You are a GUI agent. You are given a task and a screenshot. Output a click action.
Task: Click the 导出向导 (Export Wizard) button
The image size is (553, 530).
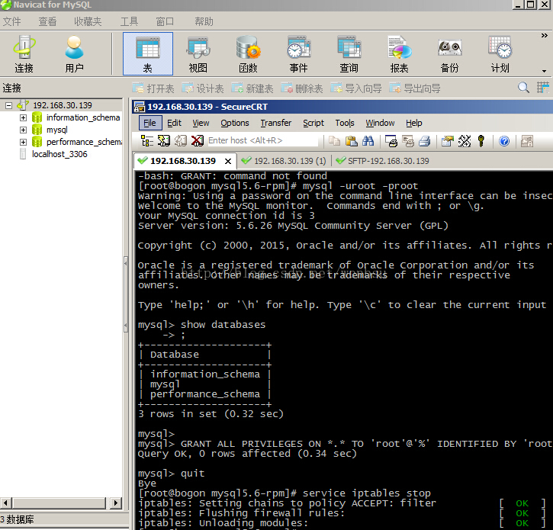(x=415, y=88)
